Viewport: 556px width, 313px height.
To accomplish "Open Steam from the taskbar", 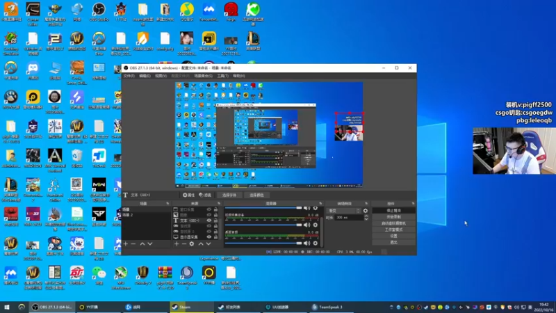I will coord(183,306).
